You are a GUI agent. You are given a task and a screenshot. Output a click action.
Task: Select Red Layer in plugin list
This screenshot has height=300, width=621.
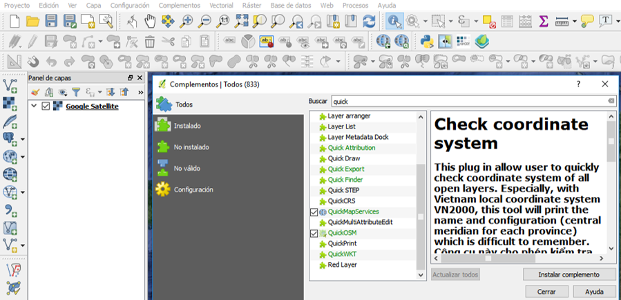[x=342, y=265]
